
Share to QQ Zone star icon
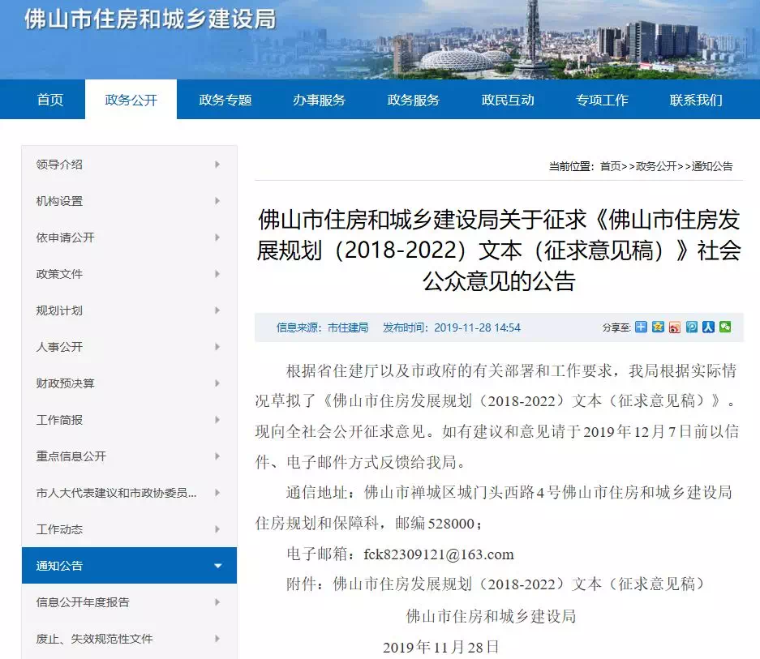click(658, 327)
